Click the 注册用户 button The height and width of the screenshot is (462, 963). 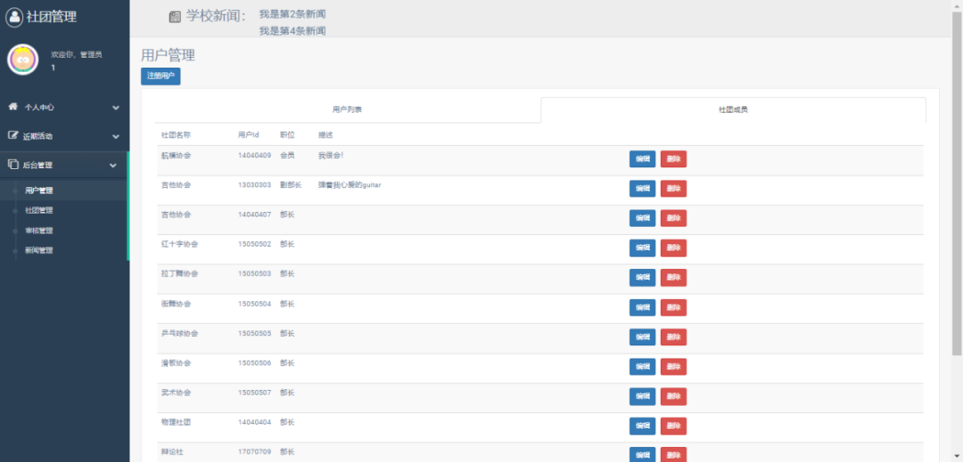160,77
